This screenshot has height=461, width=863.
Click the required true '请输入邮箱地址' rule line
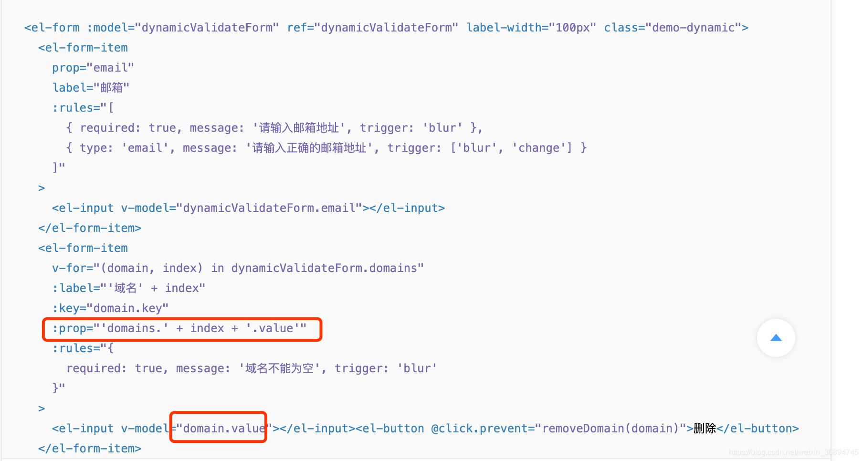274,128
